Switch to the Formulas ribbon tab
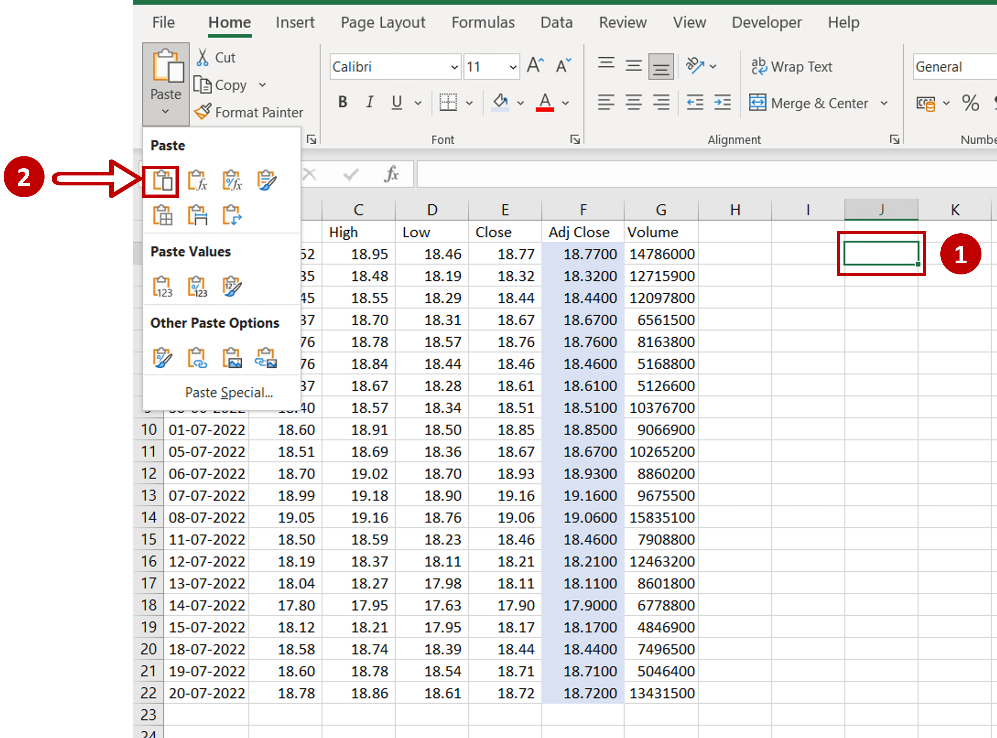 483,22
